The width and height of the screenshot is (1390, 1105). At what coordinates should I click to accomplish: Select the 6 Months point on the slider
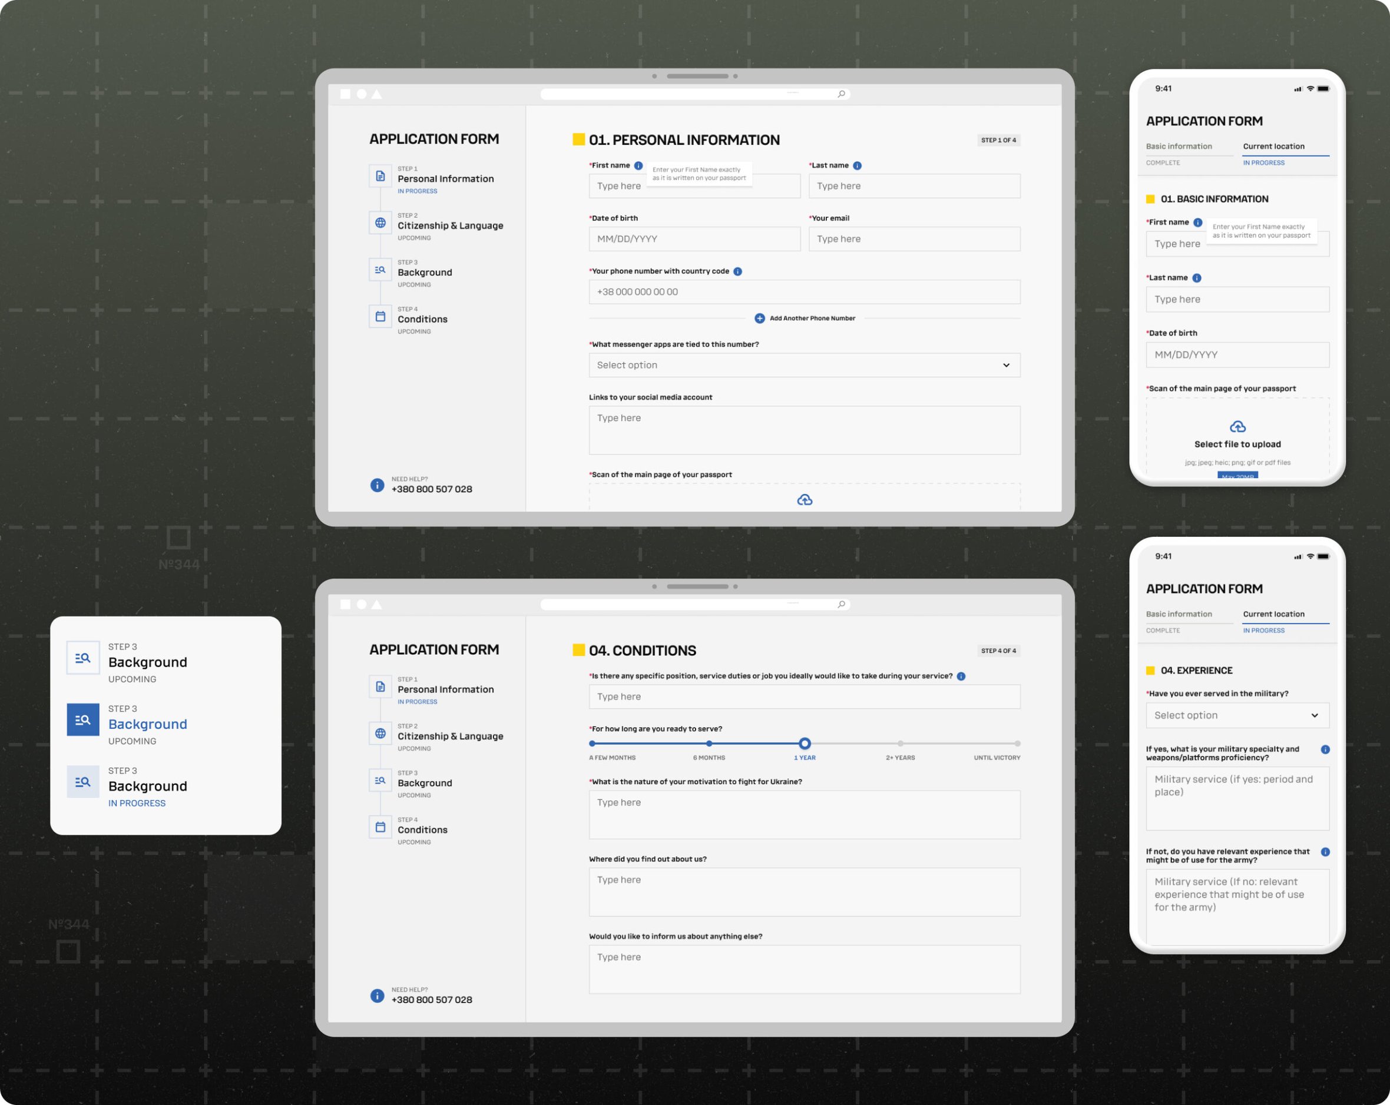(x=709, y=744)
